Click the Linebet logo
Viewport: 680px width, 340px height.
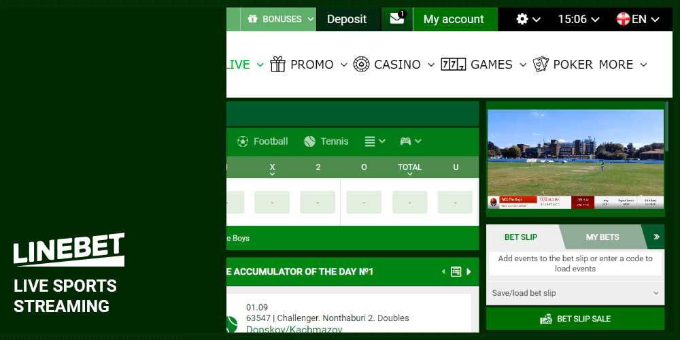(x=69, y=249)
